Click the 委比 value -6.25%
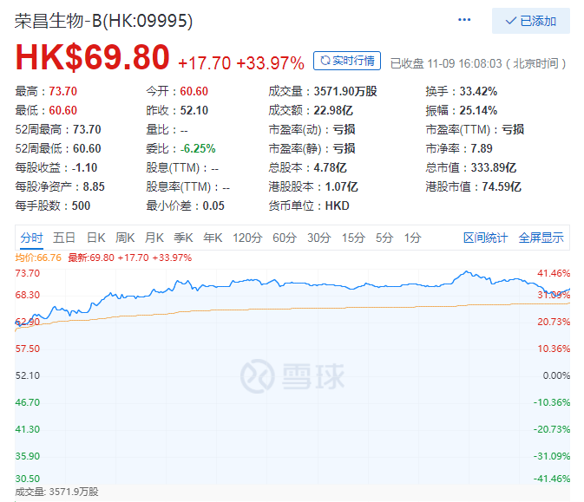This screenshot has height=502, width=584. [198, 148]
